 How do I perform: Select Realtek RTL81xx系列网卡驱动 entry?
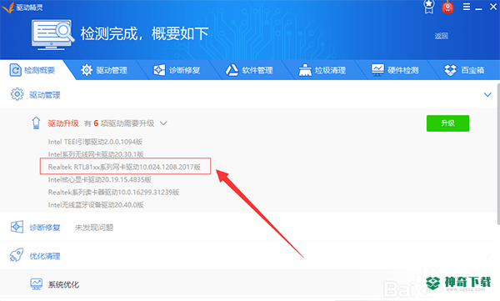click(x=124, y=167)
